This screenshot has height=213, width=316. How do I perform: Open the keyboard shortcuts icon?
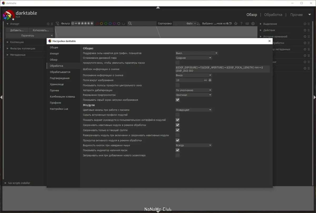(247, 23)
